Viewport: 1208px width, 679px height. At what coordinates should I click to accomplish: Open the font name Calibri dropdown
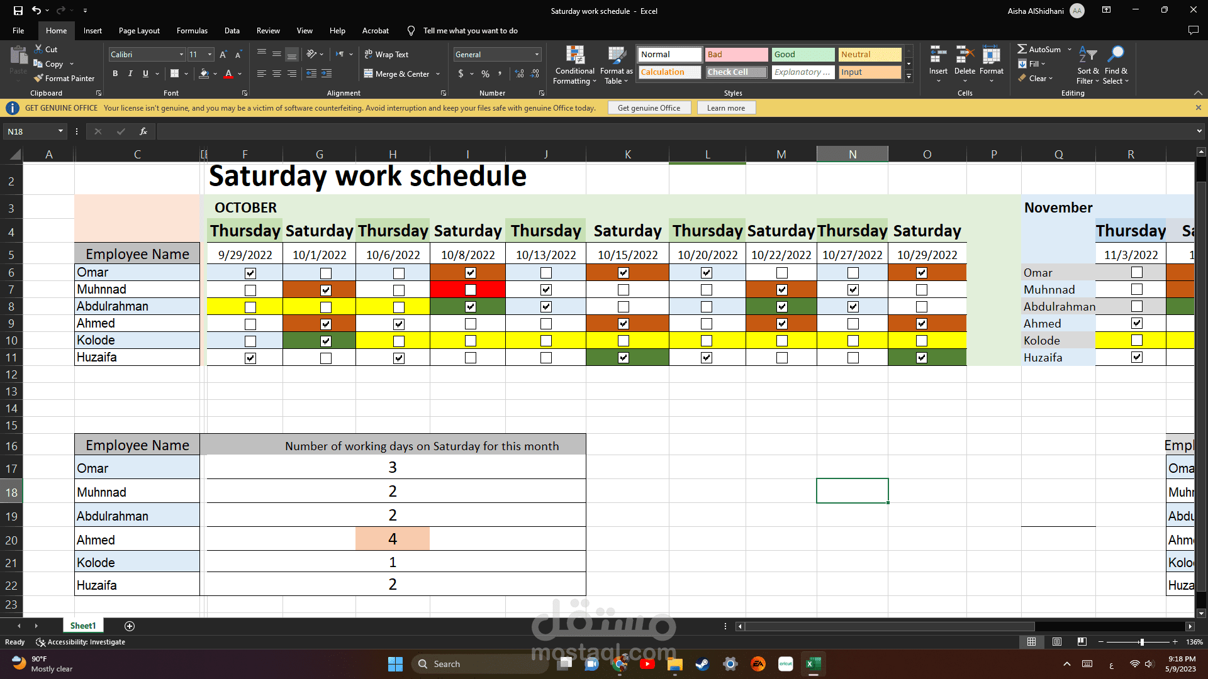(181, 55)
